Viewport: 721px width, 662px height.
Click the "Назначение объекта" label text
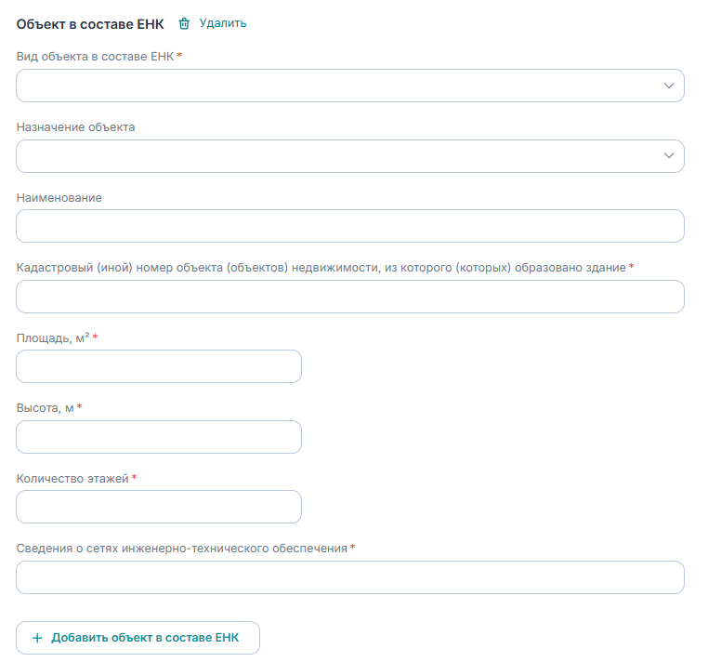pyautogui.click(x=76, y=127)
